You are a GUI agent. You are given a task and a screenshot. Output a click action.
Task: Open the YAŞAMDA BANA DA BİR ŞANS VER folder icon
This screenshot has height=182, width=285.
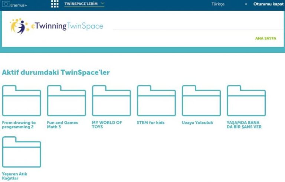tap(246, 101)
